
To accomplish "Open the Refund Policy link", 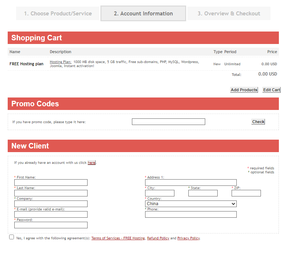I will click(x=158, y=238).
